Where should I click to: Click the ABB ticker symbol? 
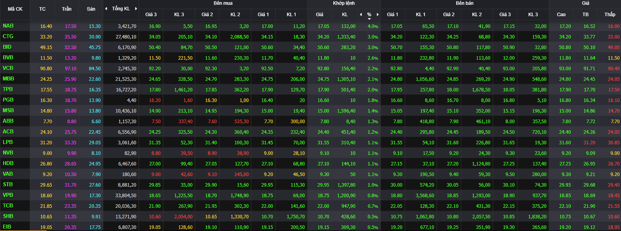click(8, 121)
